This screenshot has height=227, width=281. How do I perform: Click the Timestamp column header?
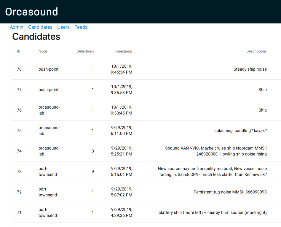123,51
